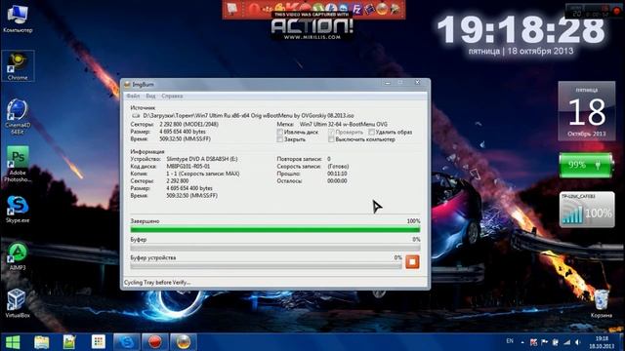Open the network signal tray icon

566,342
